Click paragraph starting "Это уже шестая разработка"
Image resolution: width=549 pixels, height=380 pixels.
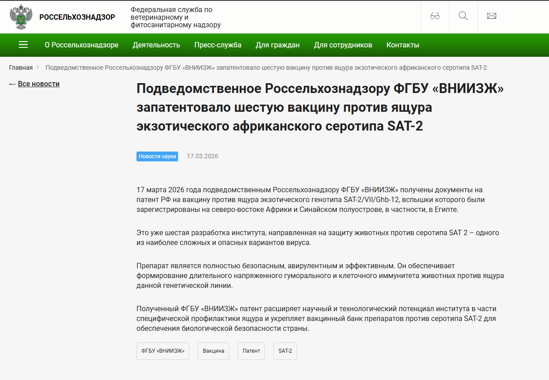(318, 238)
